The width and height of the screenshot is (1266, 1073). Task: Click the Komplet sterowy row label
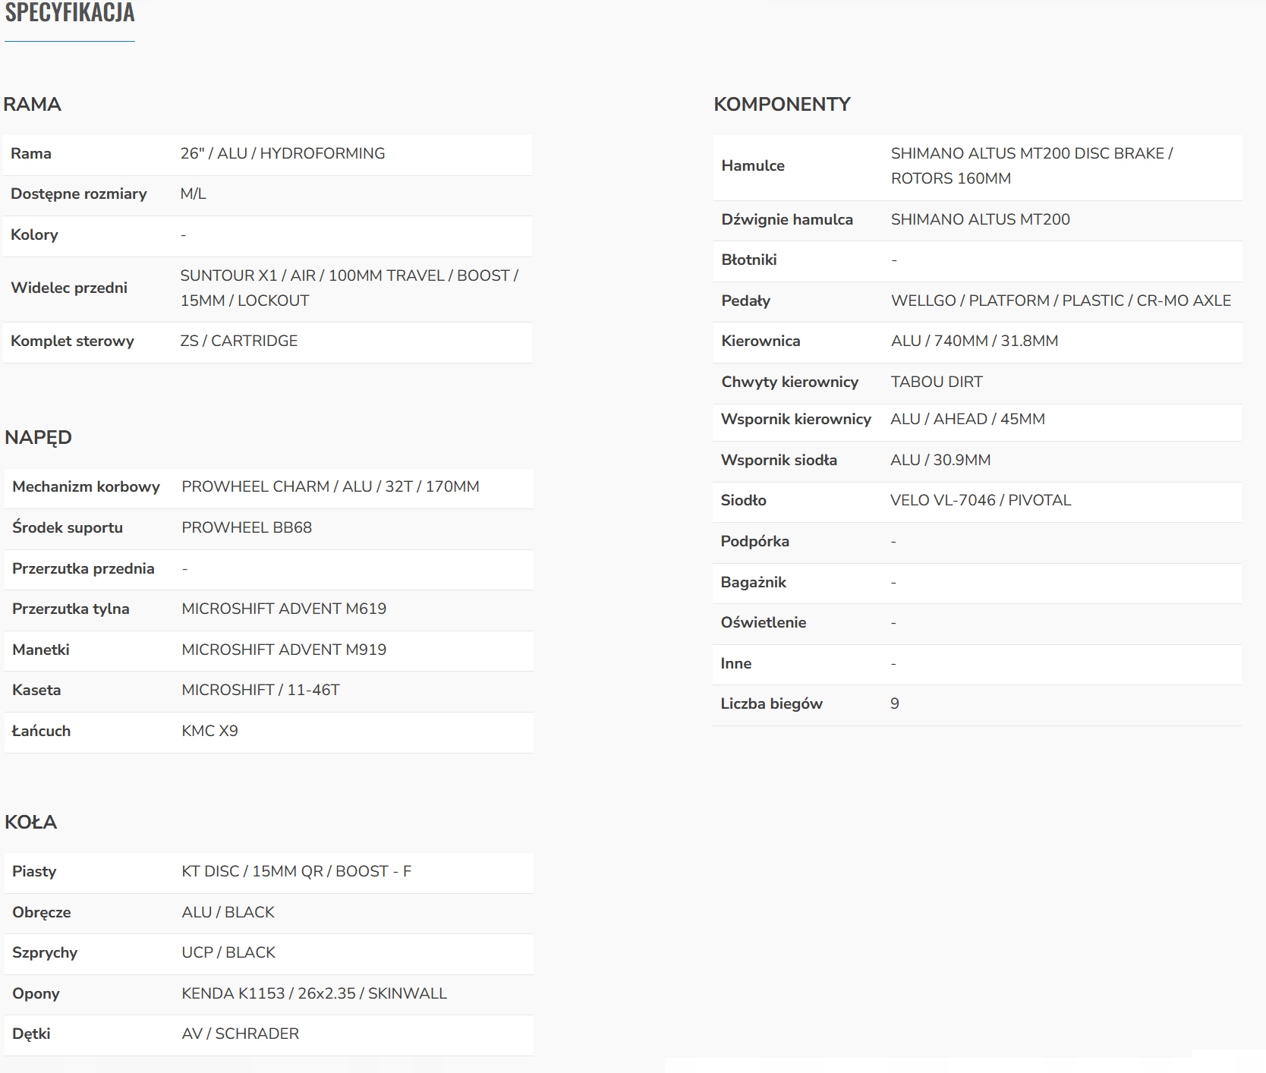[72, 341]
